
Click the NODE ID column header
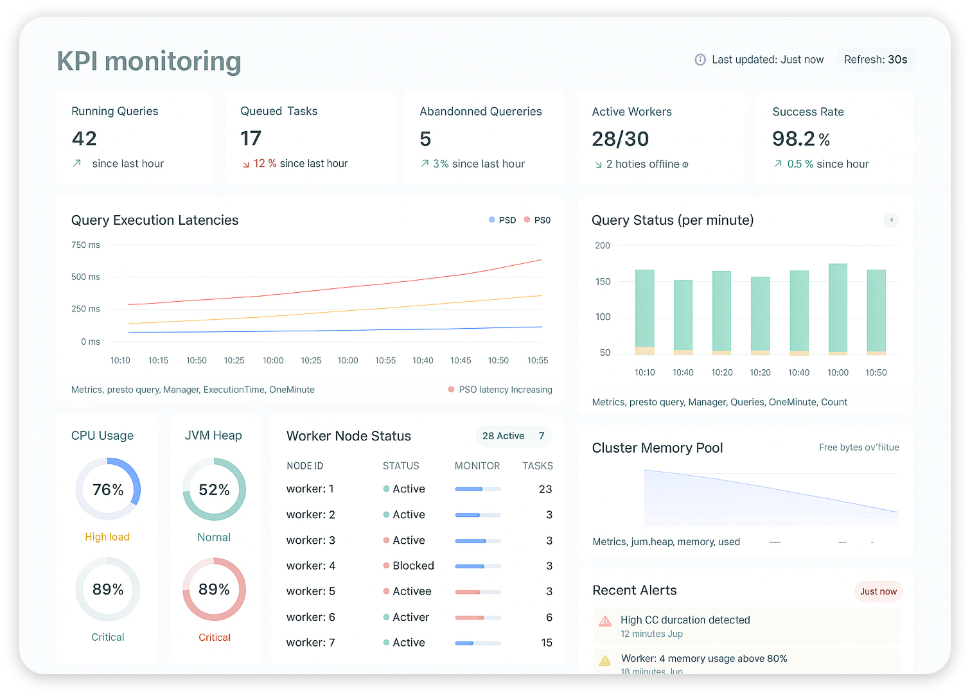coord(304,466)
